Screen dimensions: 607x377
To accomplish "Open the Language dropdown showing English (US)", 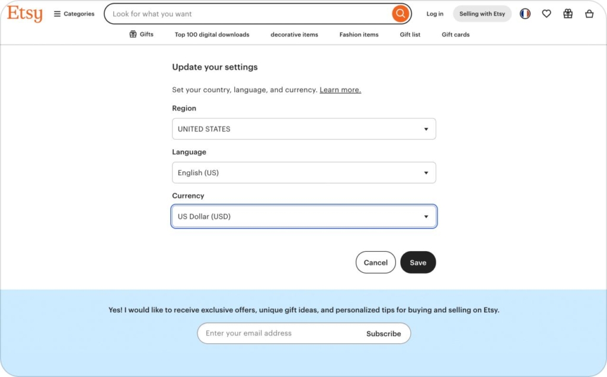I will (303, 173).
